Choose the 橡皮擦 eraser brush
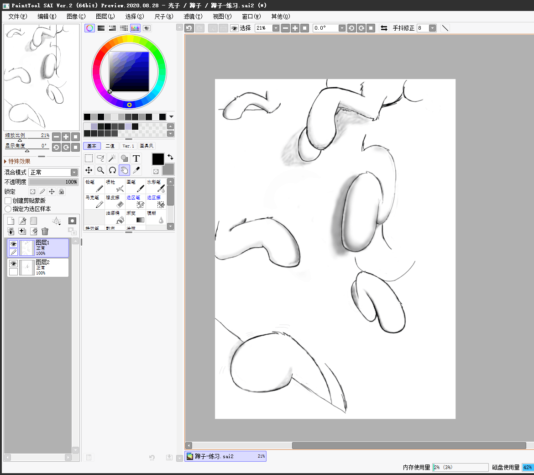The height and width of the screenshot is (475, 534). [115, 201]
